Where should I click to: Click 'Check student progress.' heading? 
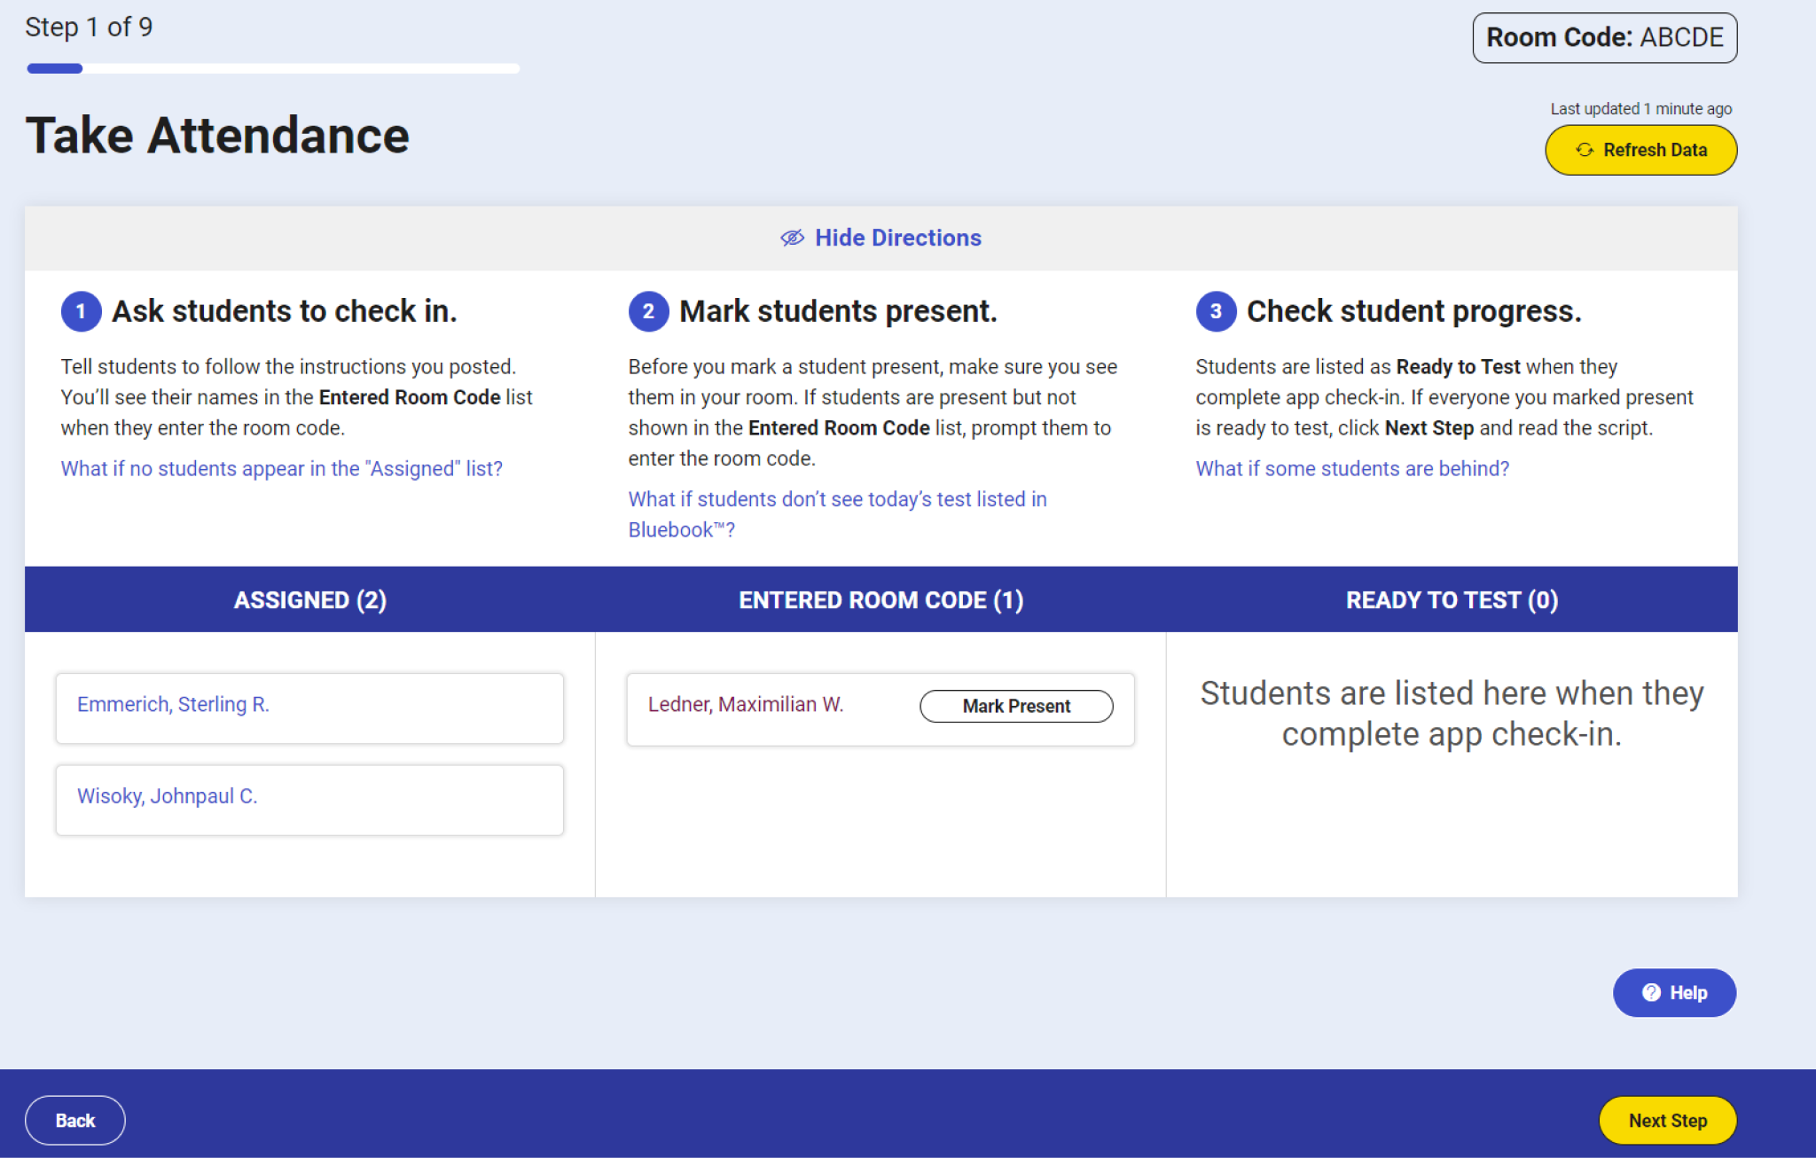click(x=1414, y=311)
